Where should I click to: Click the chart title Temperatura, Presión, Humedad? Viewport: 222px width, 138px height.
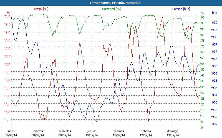tap(111, 3)
